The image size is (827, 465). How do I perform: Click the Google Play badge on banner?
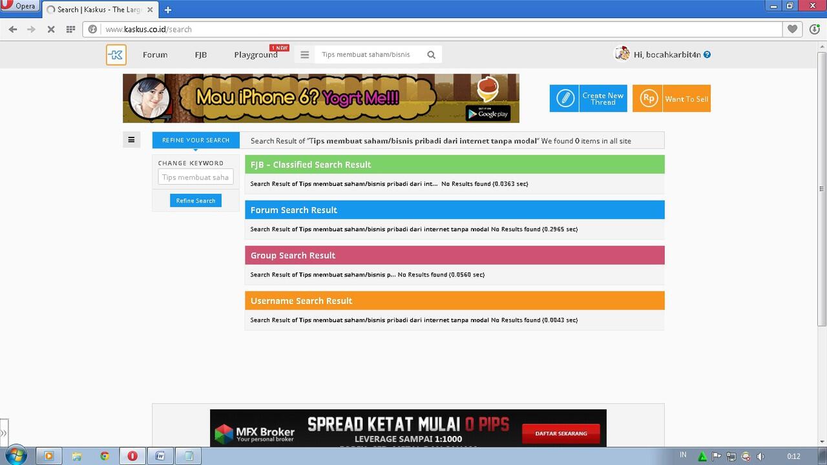488,114
